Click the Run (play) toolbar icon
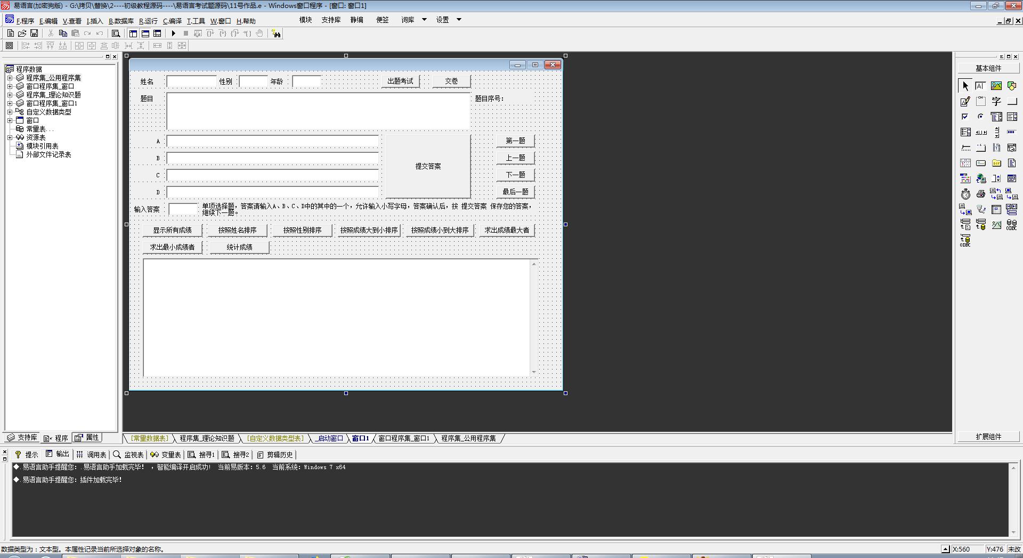1023x558 pixels. click(x=173, y=34)
